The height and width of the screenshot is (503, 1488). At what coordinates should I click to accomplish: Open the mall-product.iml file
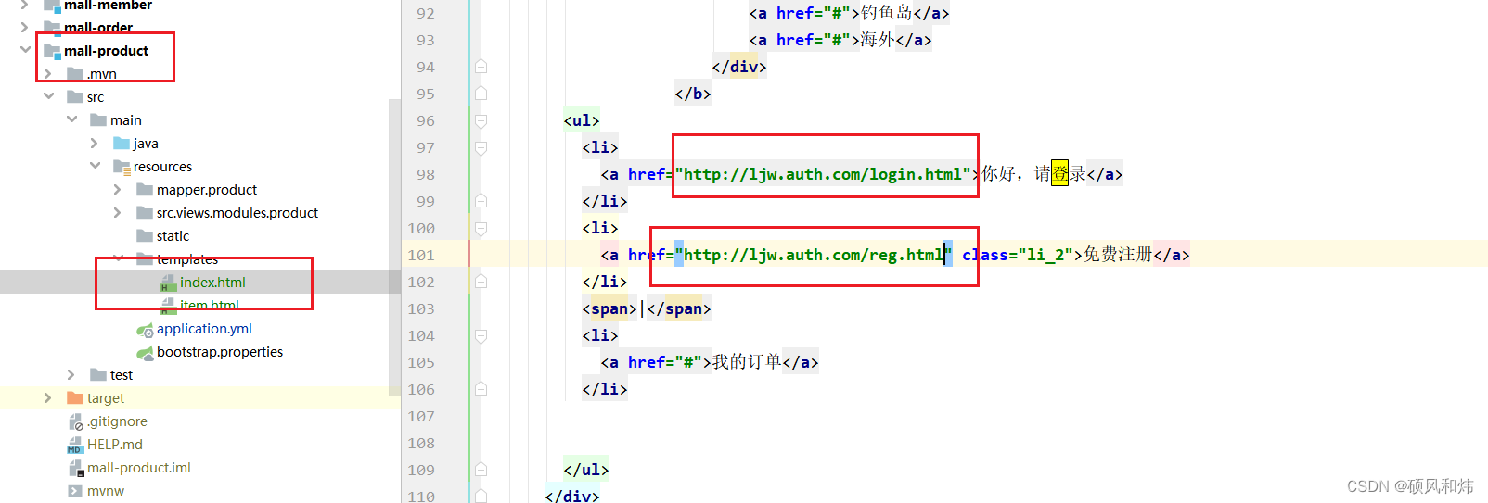(x=139, y=468)
